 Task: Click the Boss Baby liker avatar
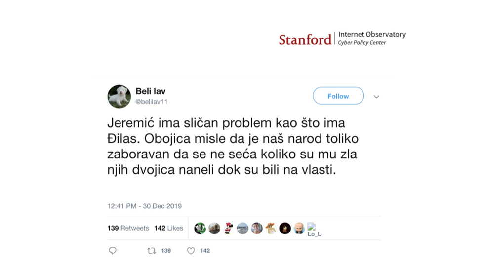point(299,228)
